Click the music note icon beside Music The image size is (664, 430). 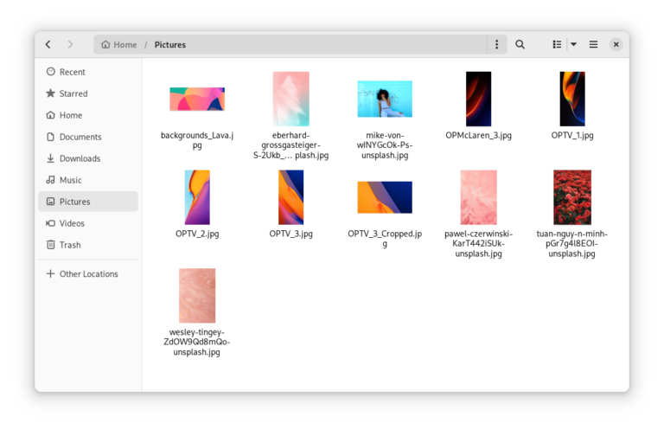[x=51, y=180]
